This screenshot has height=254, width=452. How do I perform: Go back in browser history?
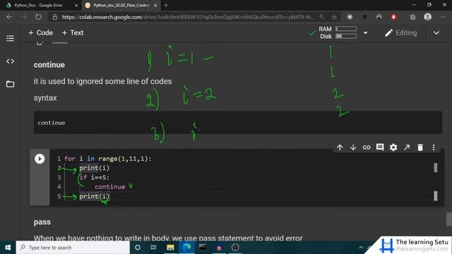click(9, 17)
